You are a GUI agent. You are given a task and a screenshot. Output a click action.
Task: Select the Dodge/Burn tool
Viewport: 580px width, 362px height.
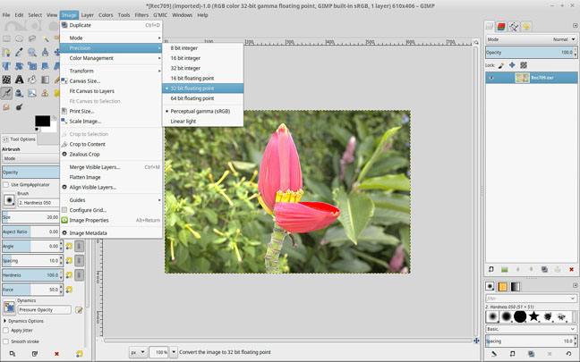click(x=19, y=107)
